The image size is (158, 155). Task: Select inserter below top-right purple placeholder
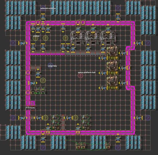click(x=118, y=17)
